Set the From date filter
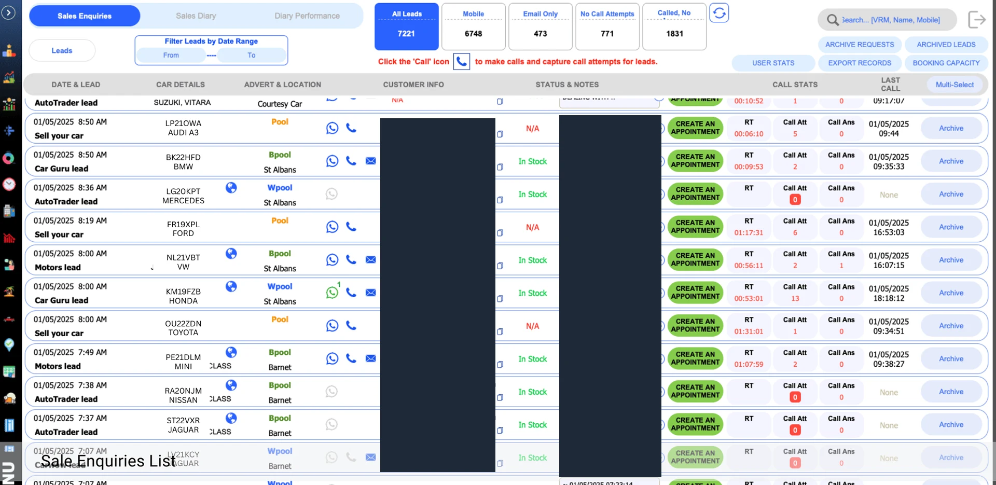The width and height of the screenshot is (996, 485). click(171, 55)
